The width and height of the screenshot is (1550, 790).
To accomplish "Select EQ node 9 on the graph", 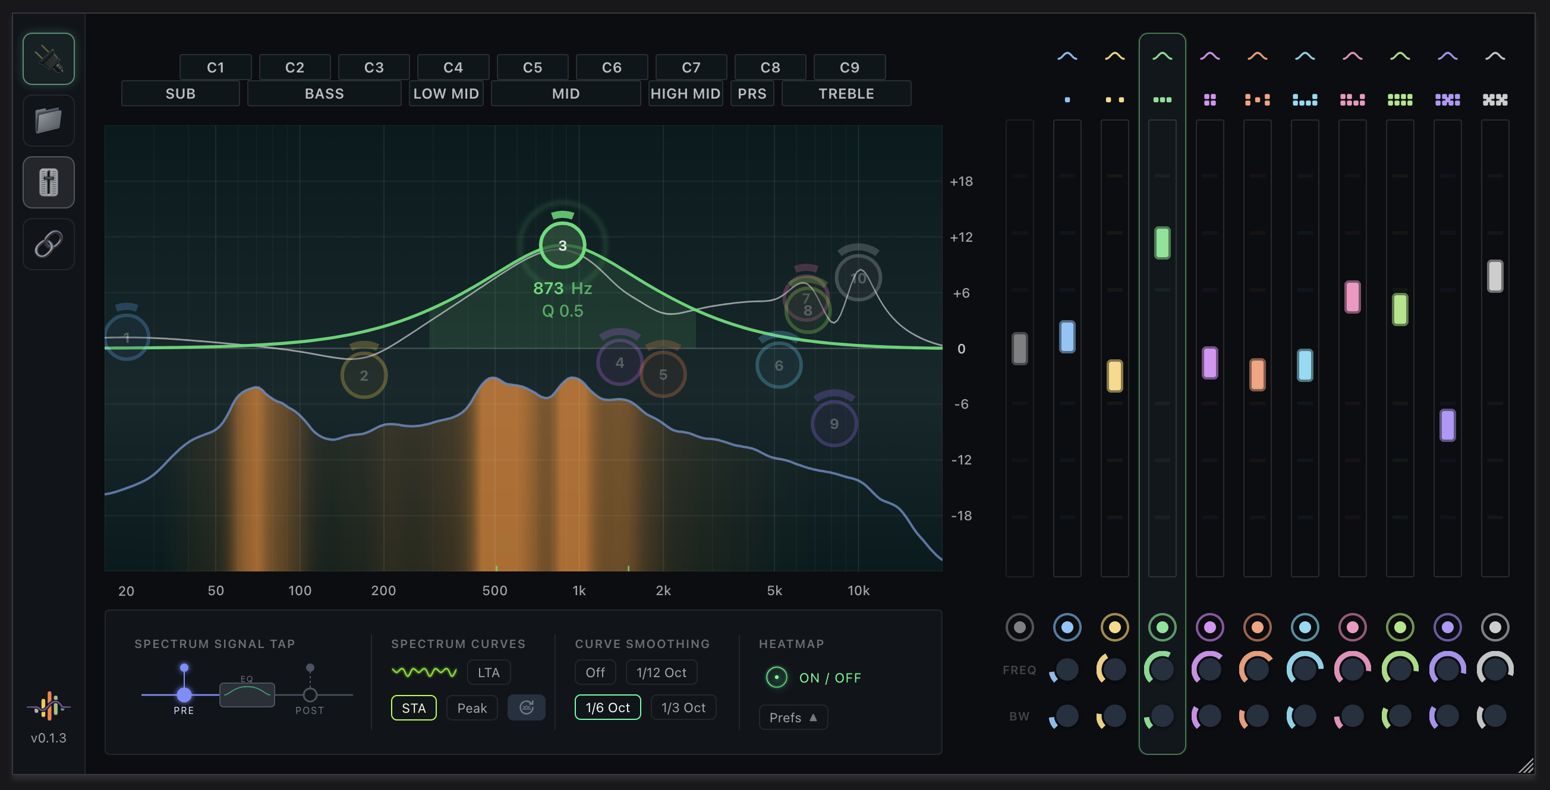I will click(833, 424).
